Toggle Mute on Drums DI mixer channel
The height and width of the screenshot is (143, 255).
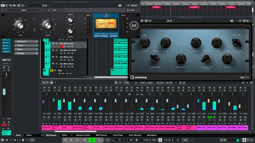(x=44, y=88)
